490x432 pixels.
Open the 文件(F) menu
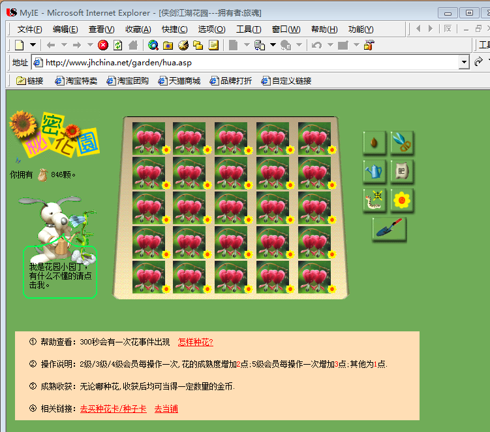pos(30,29)
